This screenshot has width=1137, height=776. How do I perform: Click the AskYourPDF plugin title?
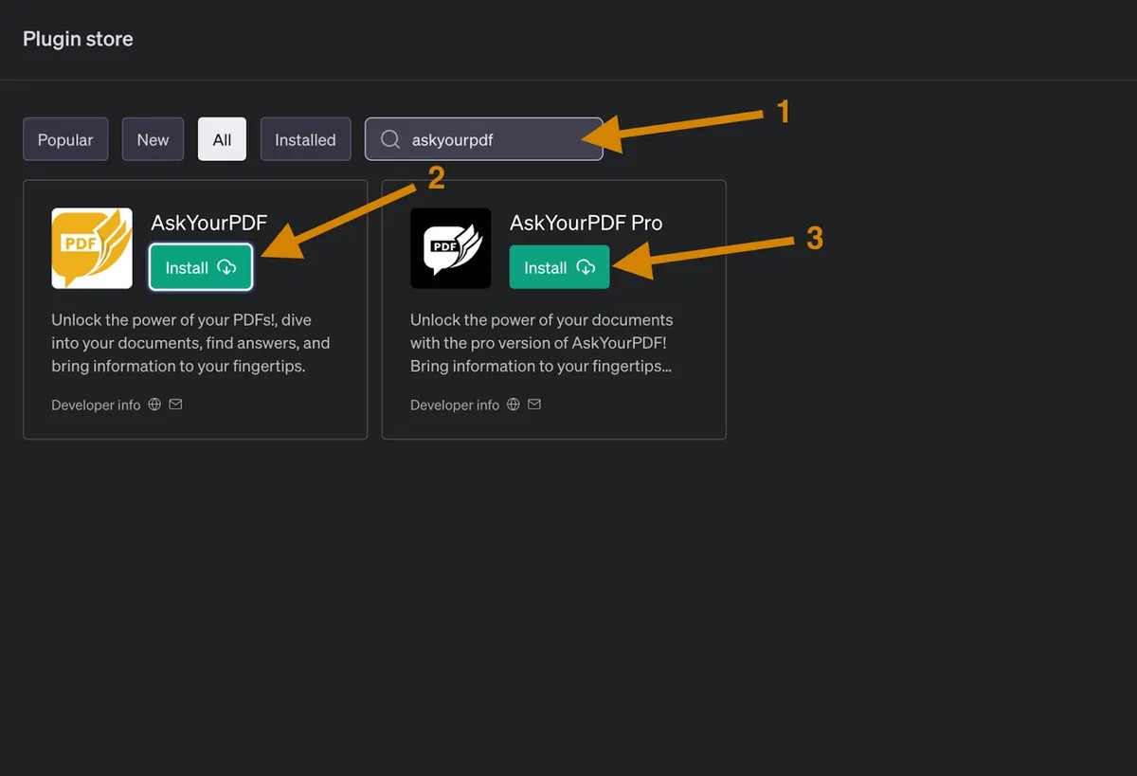(x=209, y=224)
